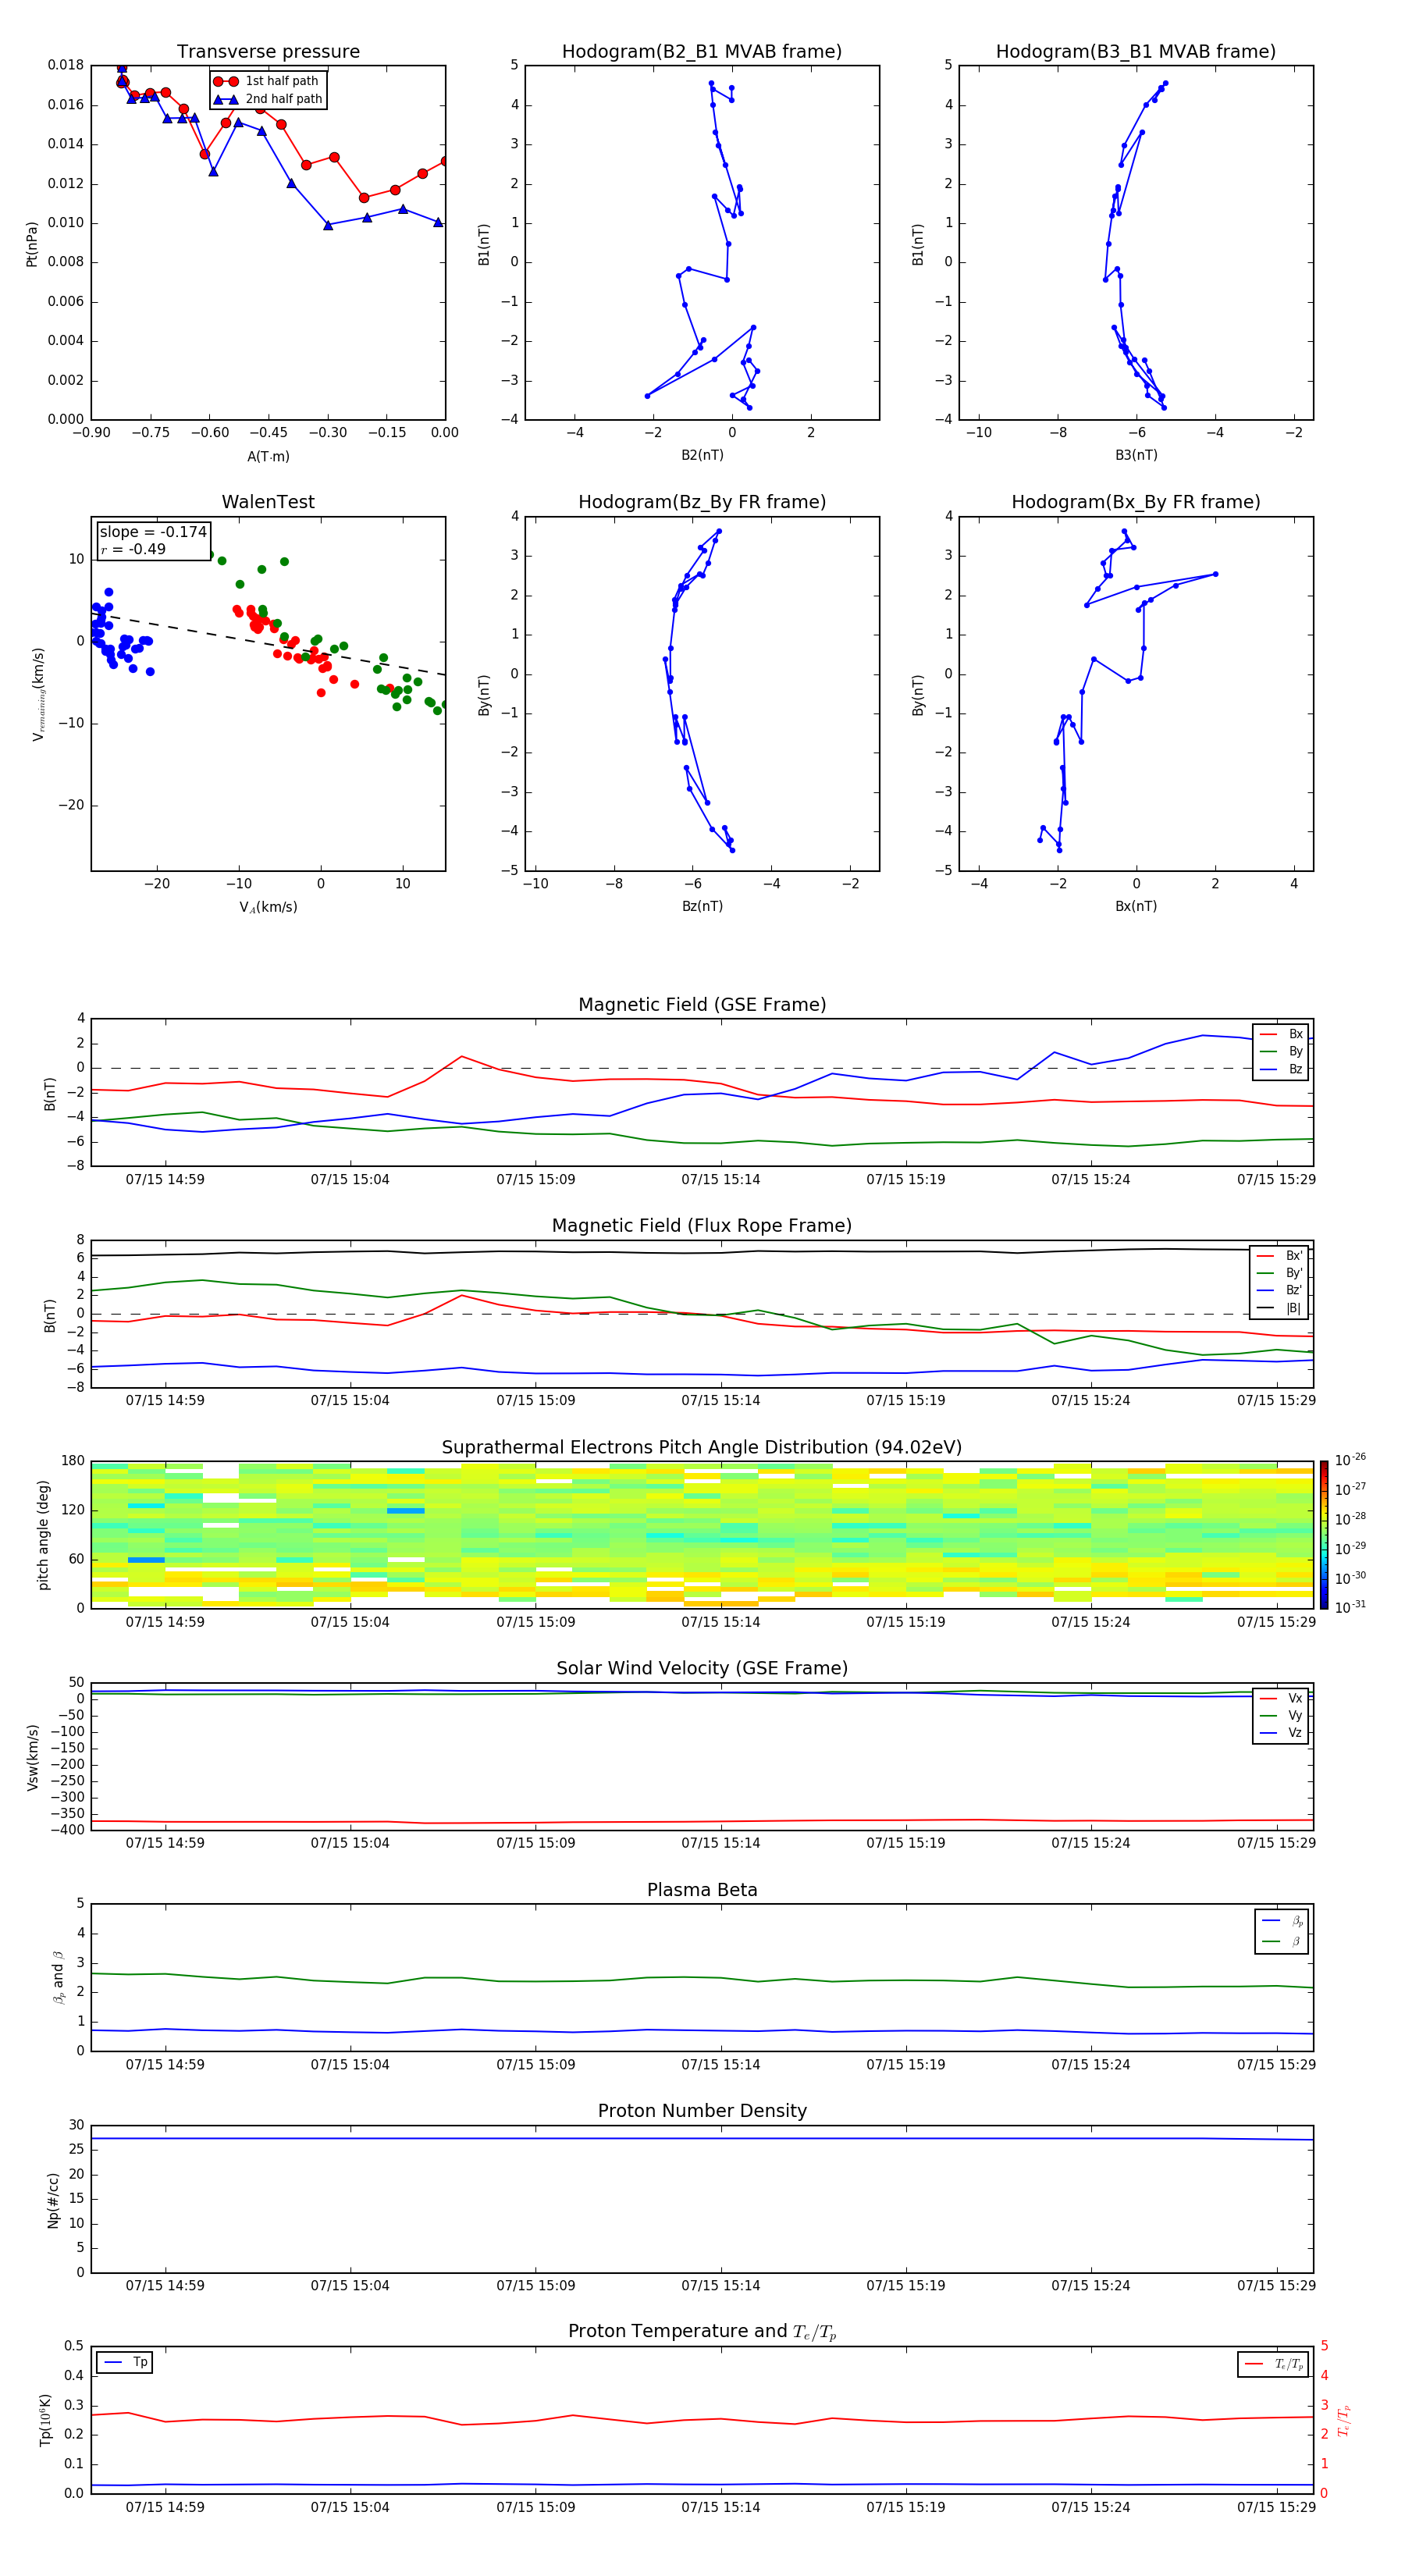The image size is (1405, 2576).
Task: Click the 'Tp(10^6K)' y-axis label
Action: click(45, 2420)
